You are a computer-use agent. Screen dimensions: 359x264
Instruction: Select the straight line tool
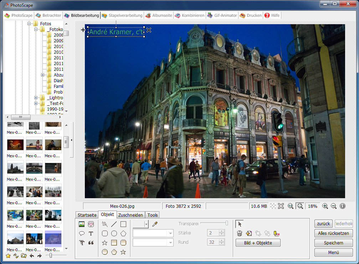click(x=114, y=224)
